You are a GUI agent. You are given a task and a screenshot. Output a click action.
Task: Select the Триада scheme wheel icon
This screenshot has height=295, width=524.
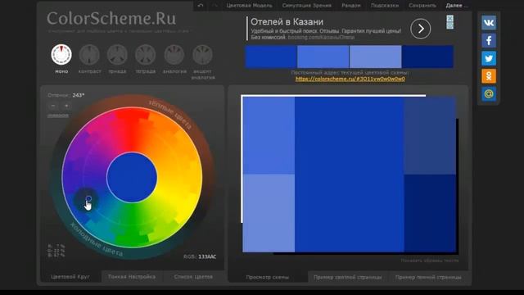[x=117, y=55]
